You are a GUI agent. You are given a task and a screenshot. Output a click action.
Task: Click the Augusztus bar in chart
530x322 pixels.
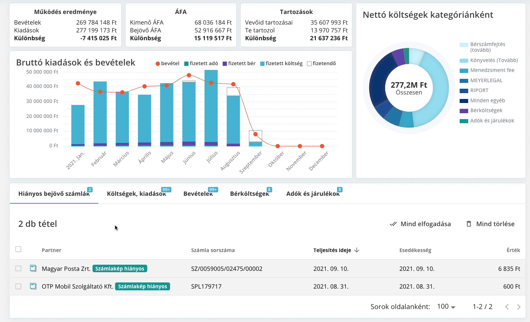(x=233, y=117)
